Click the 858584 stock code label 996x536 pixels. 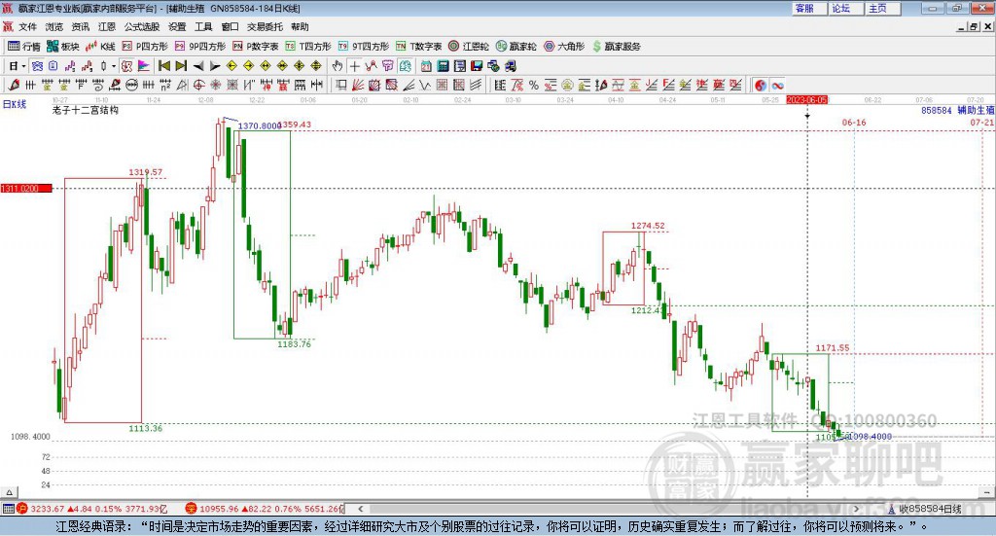point(937,111)
